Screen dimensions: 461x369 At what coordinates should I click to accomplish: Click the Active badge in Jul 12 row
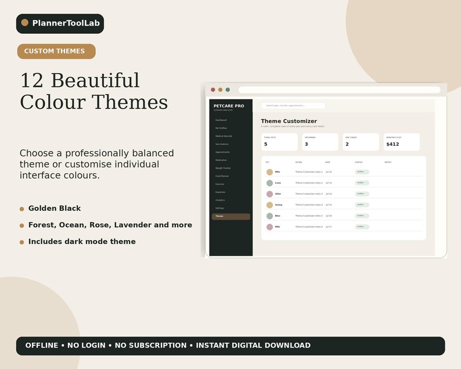click(362, 172)
